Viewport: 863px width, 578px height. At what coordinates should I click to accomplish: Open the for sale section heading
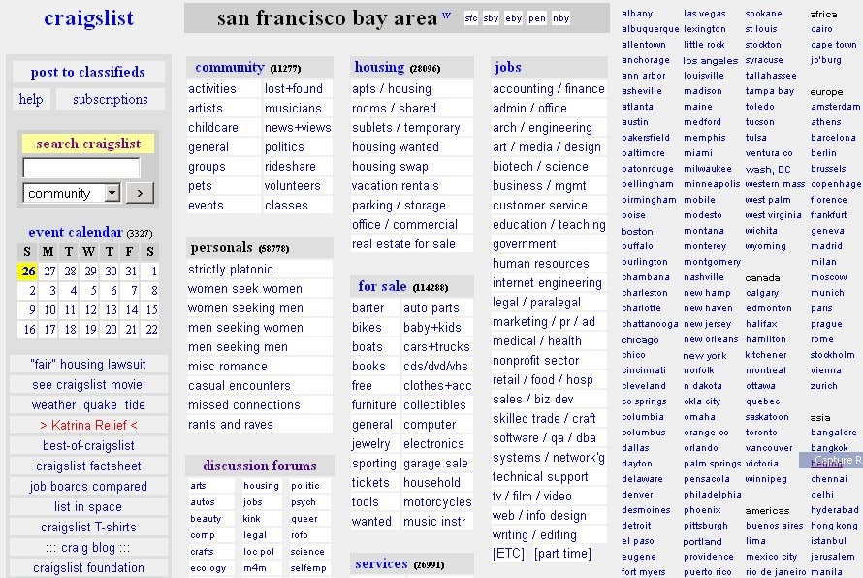click(x=382, y=286)
